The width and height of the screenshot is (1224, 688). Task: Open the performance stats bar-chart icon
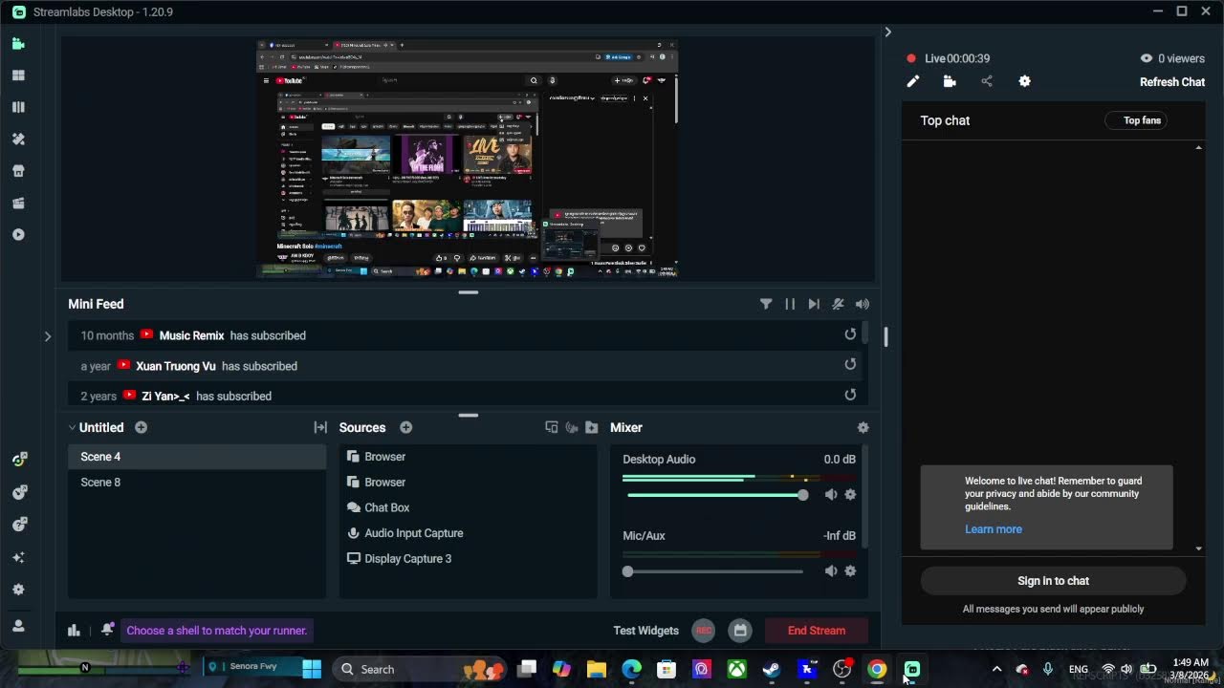coord(74,630)
